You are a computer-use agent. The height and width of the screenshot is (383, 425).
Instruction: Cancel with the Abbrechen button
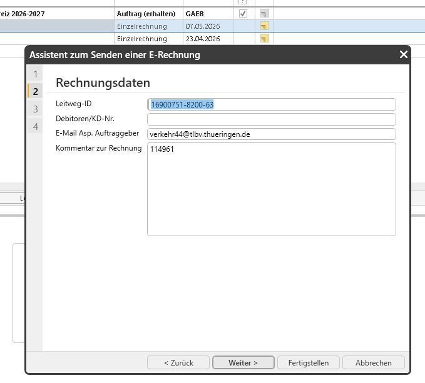tap(374, 362)
